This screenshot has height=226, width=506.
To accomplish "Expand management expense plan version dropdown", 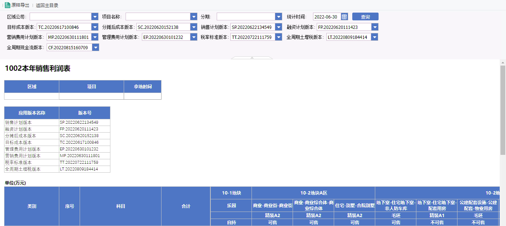I will [193, 37].
